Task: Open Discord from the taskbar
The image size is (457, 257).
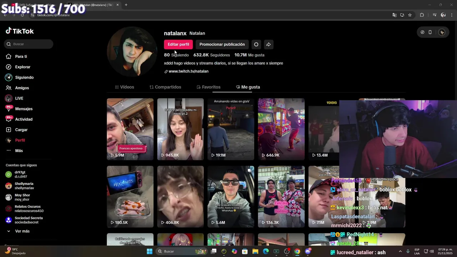Action: click(x=308, y=251)
